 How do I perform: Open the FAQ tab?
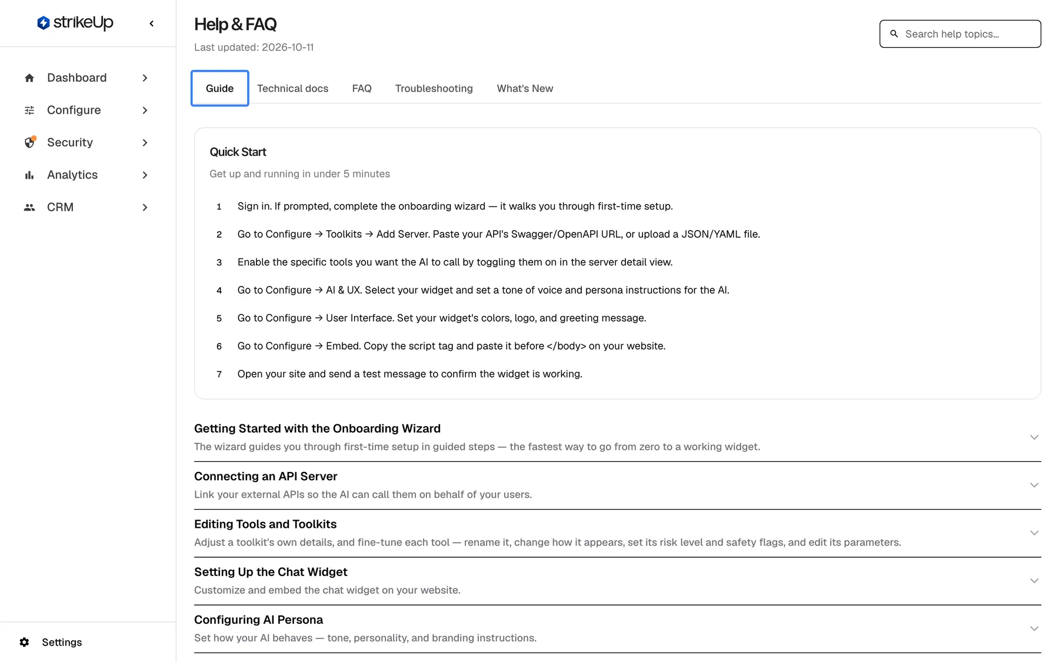coord(362,88)
